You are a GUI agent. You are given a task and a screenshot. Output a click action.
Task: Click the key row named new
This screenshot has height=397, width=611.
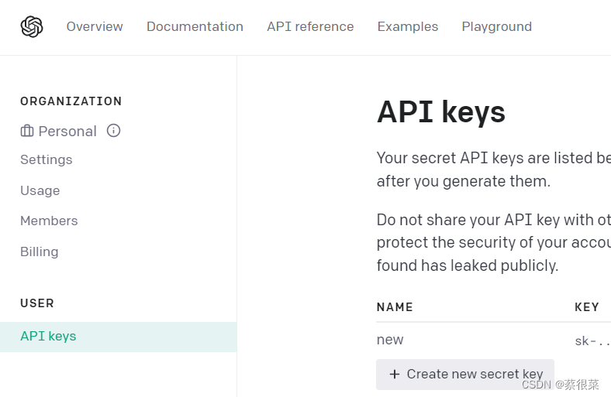coord(390,340)
